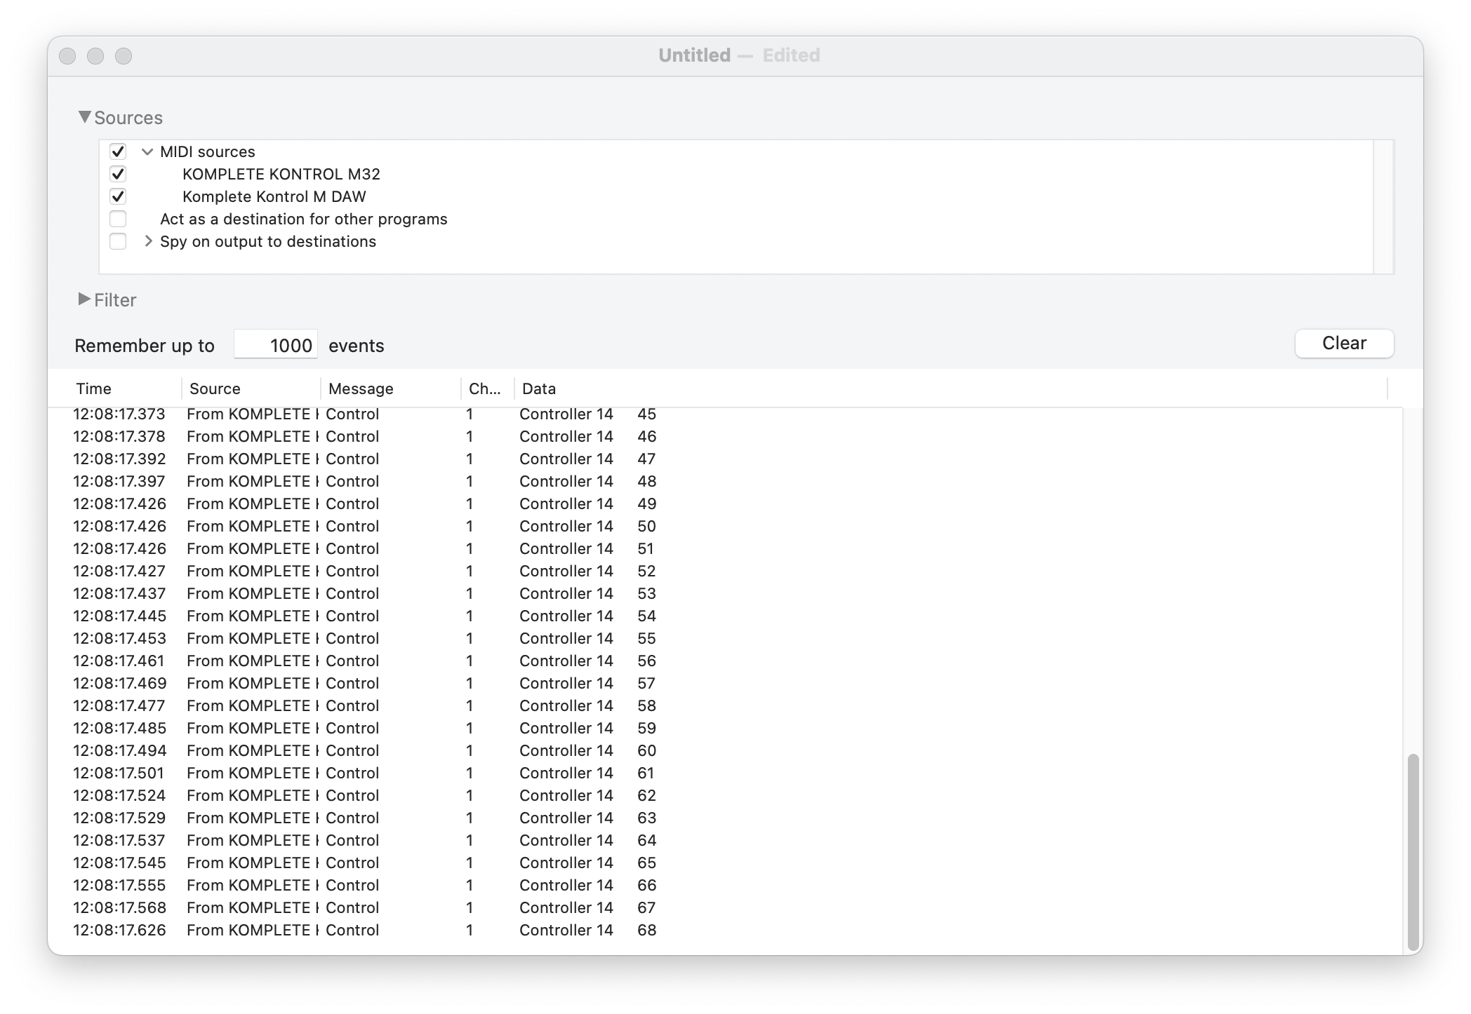This screenshot has height=1014, width=1471.
Task: Select event row at 12:08:17.392
Action: pos(725,459)
